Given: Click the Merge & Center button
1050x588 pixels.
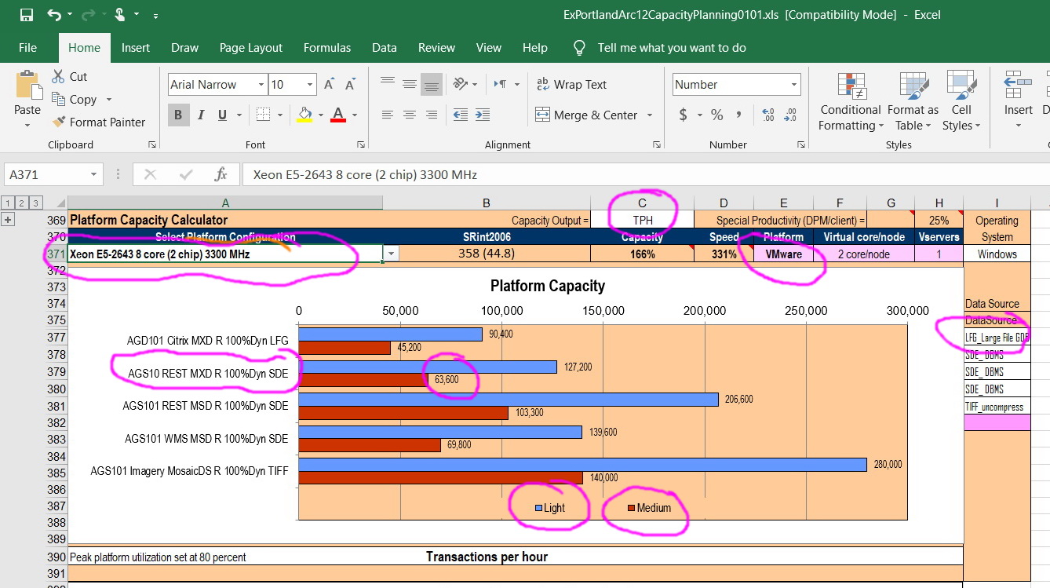Looking at the screenshot, I should point(586,115).
